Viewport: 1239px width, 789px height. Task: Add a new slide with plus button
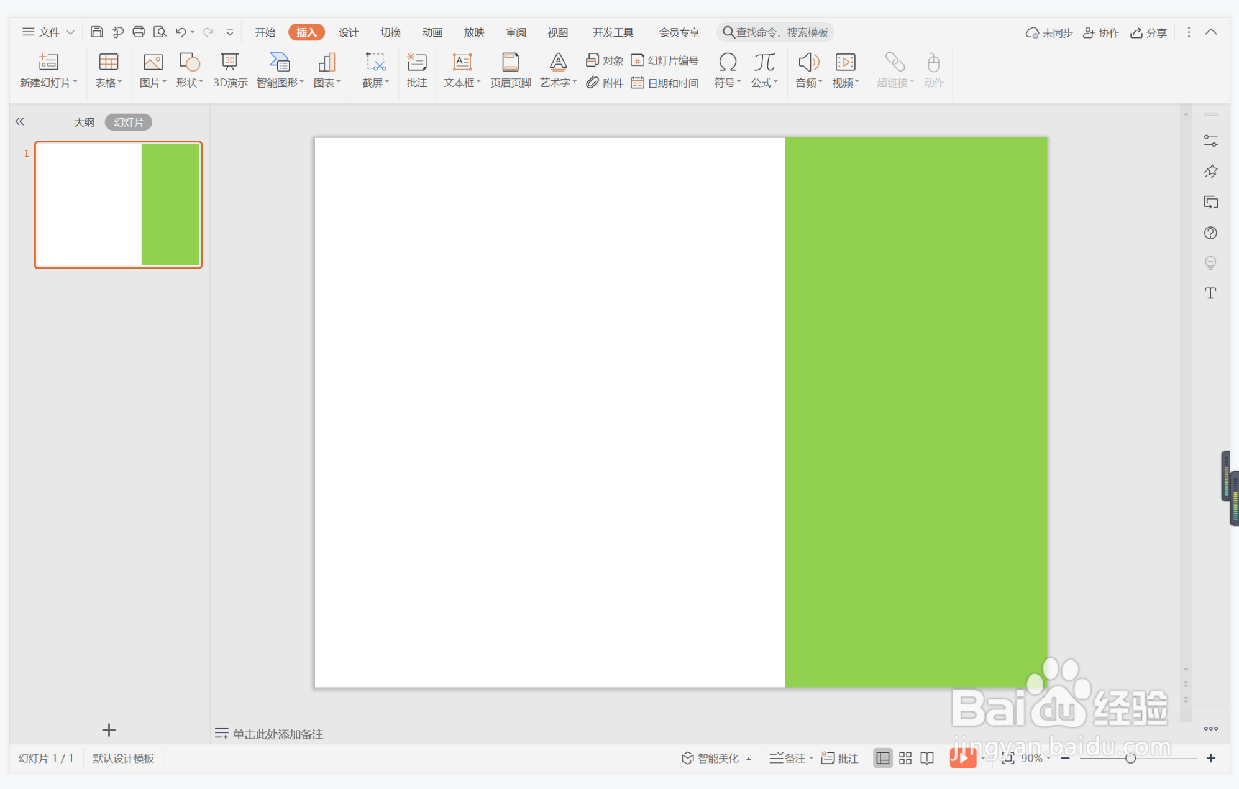(x=109, y=729)
